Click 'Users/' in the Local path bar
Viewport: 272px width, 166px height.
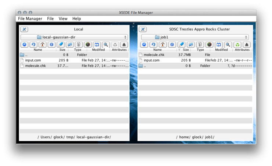(46, 137)
